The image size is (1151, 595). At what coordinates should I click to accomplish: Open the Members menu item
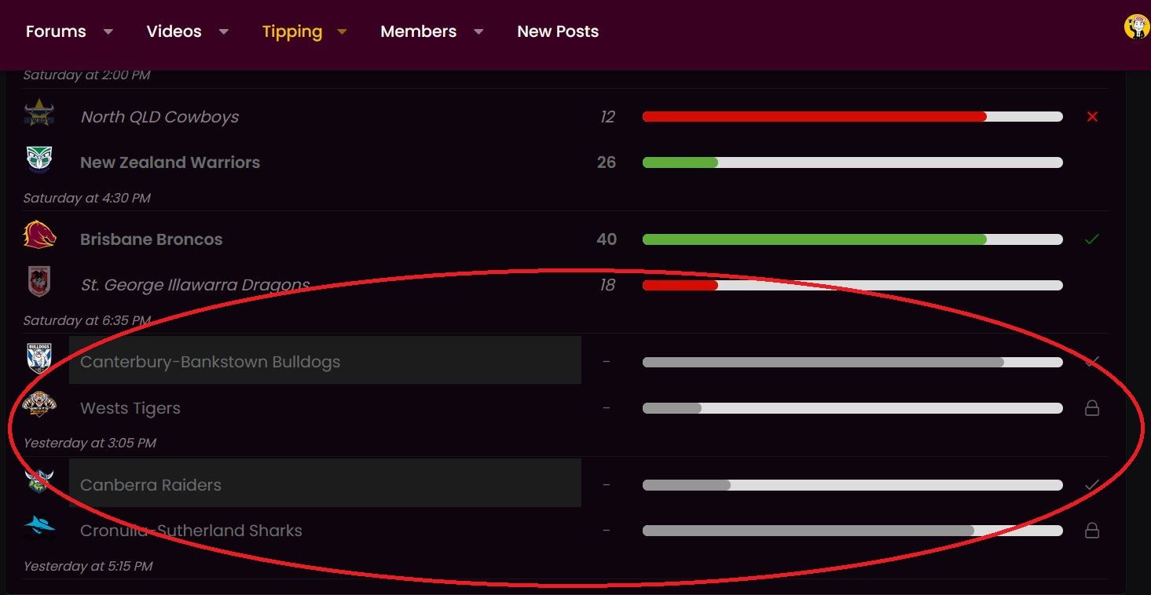coord(418,31)
